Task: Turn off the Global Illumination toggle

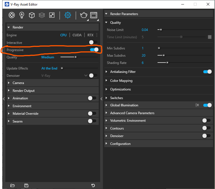Action: 207,105
